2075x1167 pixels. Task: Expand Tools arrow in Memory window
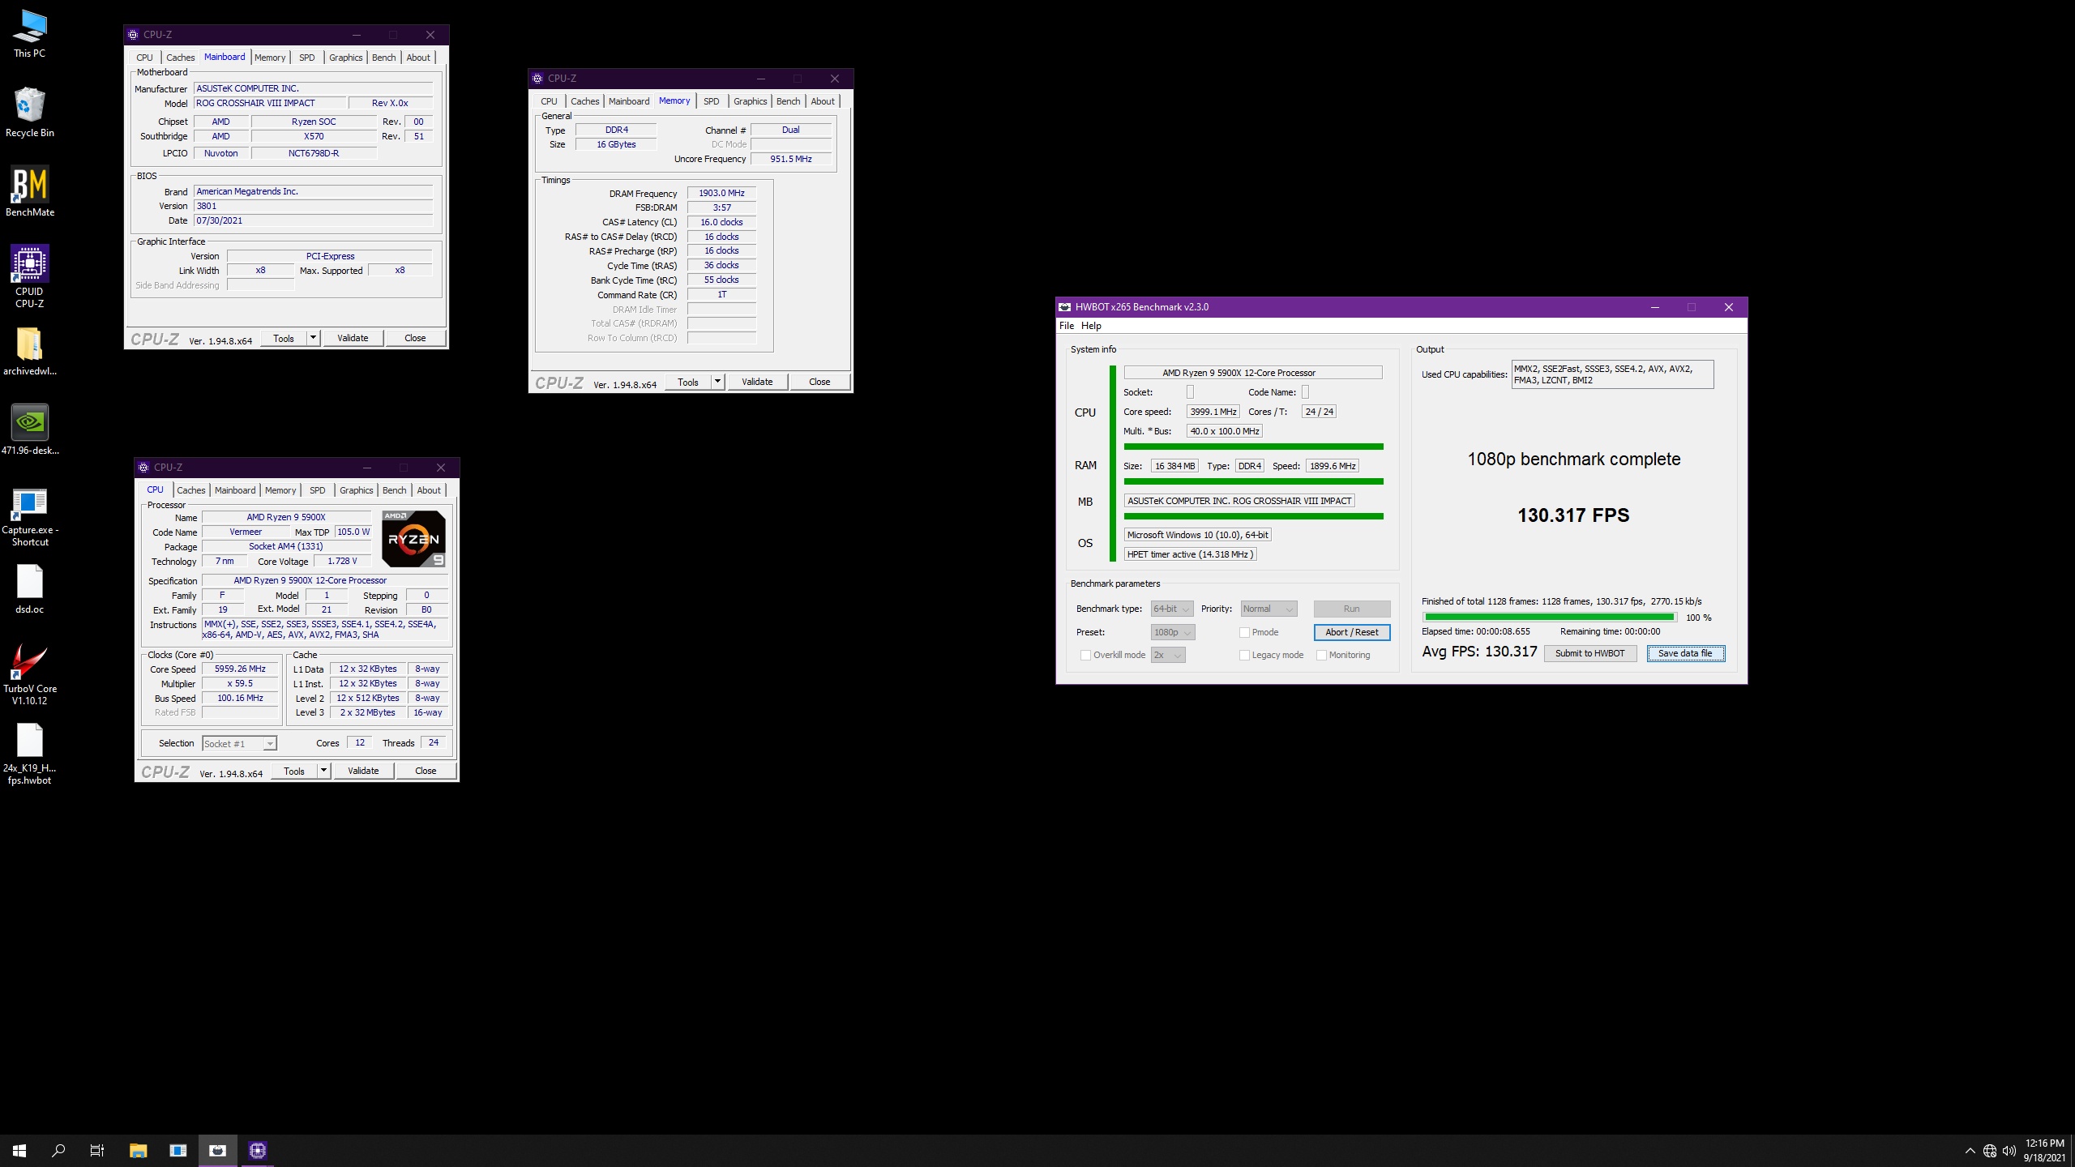(x=717, y=382)
